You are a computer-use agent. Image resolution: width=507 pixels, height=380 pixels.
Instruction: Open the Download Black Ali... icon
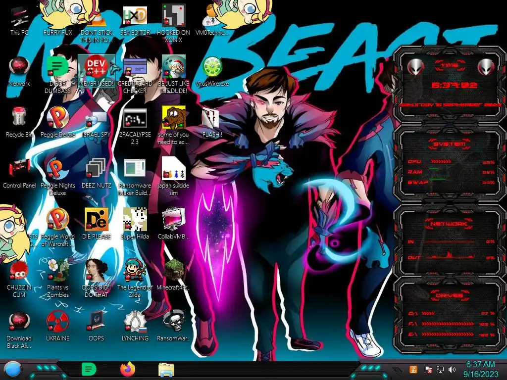[x=19, y=330]
